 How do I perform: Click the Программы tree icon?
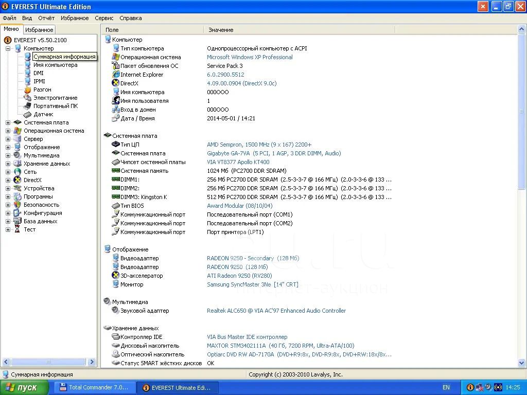coord(17,196)
